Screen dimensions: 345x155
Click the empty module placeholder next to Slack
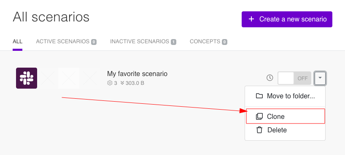tap(48, 78)
